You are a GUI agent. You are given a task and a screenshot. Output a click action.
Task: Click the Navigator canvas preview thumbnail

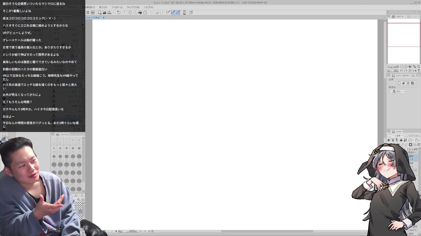click(x=404, y=41)
